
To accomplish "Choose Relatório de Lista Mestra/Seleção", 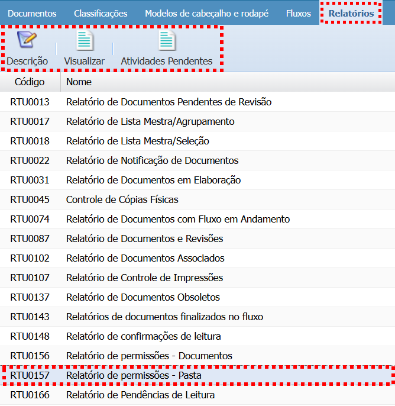I will coord(137,141).
